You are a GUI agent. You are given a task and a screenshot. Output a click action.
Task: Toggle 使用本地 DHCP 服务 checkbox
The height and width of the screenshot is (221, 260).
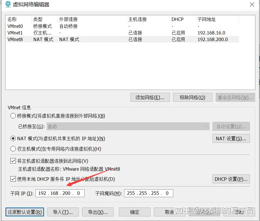point(13,179)
